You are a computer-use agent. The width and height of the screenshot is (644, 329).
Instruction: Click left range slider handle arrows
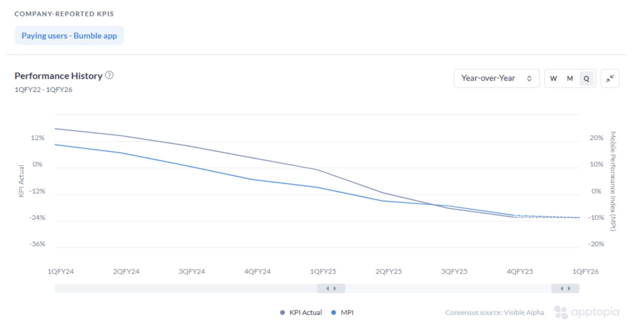tap(331, 288)
